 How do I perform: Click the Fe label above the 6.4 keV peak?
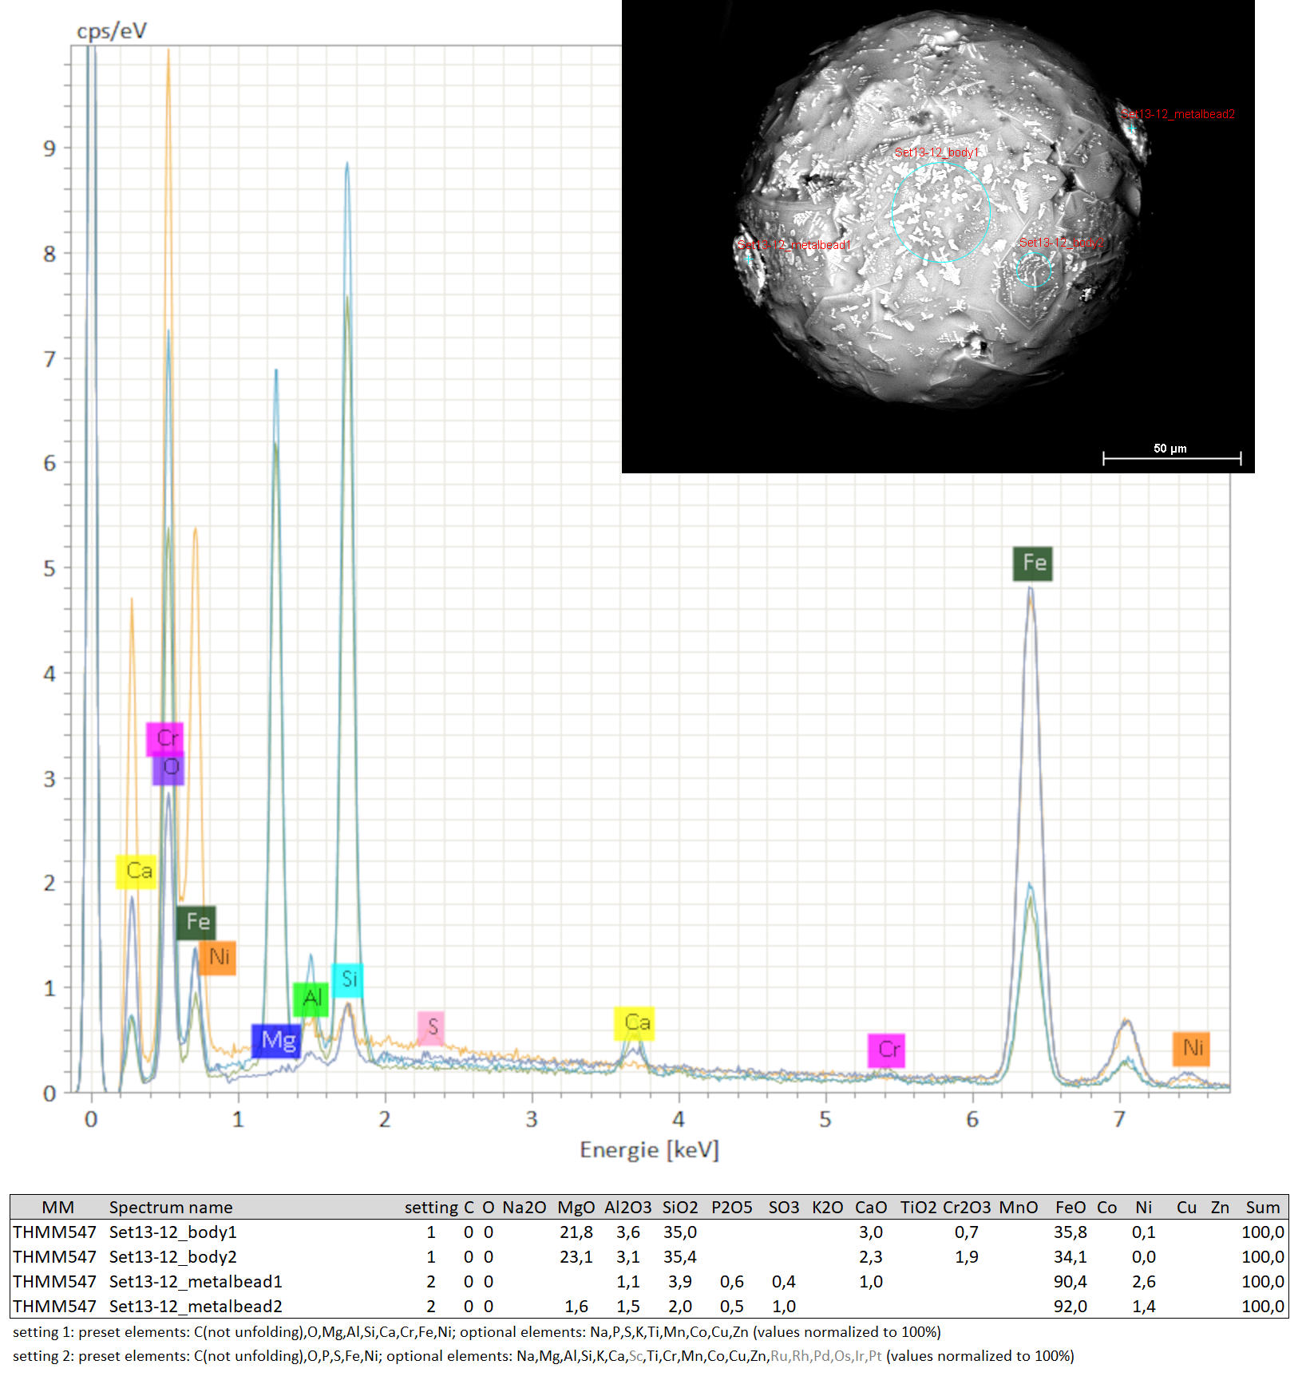click(x=1033, y=564)
